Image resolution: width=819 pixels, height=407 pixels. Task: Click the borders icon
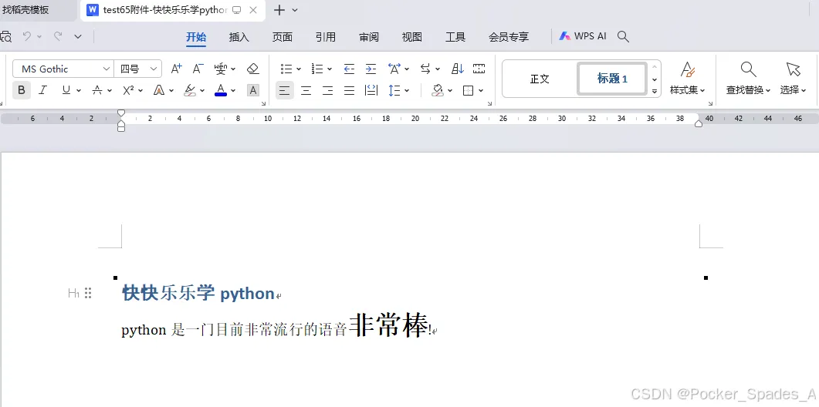(469, 90)
